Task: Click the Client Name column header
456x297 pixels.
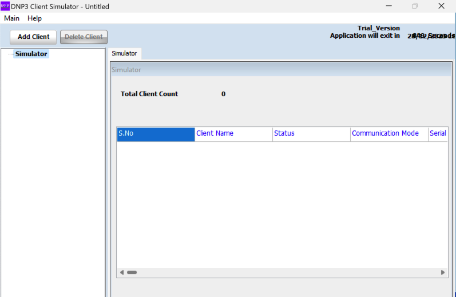Action: (x=233, y=134)
